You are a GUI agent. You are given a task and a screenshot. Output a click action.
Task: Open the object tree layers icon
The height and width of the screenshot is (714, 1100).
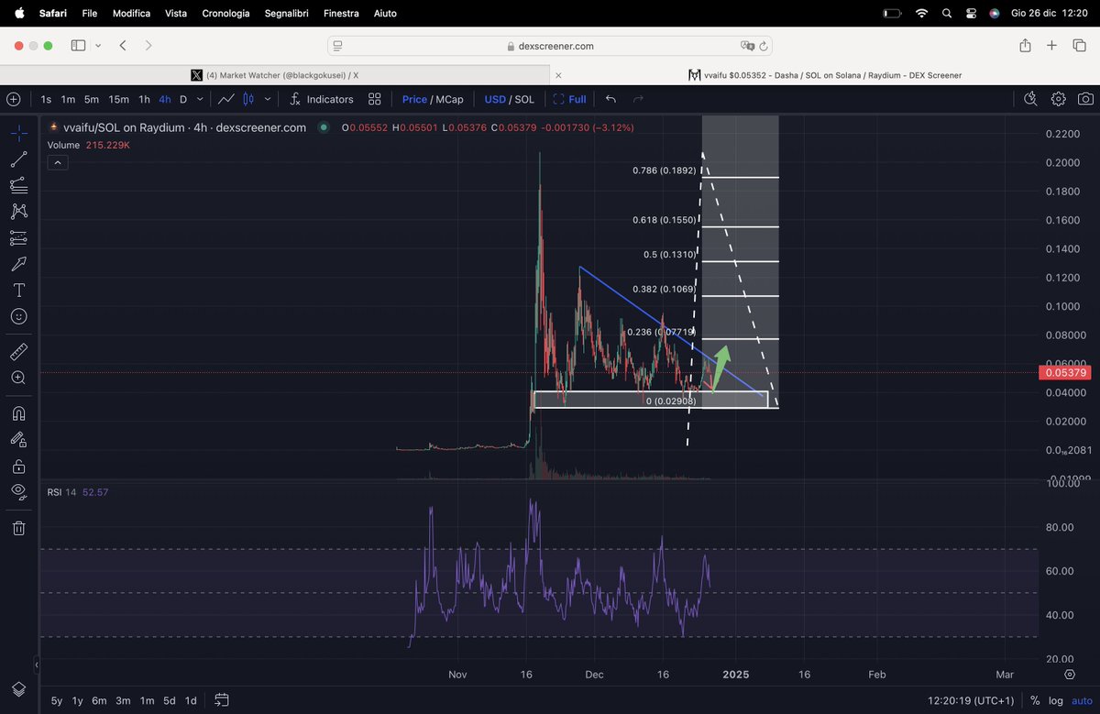(18, 689)
